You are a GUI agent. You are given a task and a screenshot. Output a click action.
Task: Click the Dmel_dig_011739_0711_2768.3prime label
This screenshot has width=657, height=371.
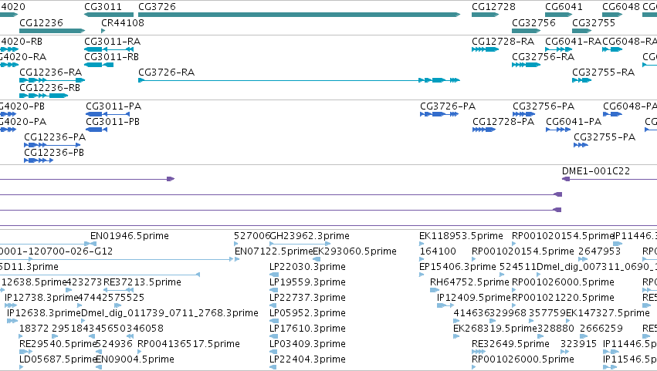[x=170, y=314]
